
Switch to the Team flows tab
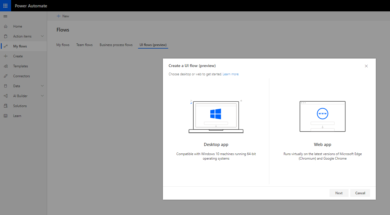click(x=85, y=45)
